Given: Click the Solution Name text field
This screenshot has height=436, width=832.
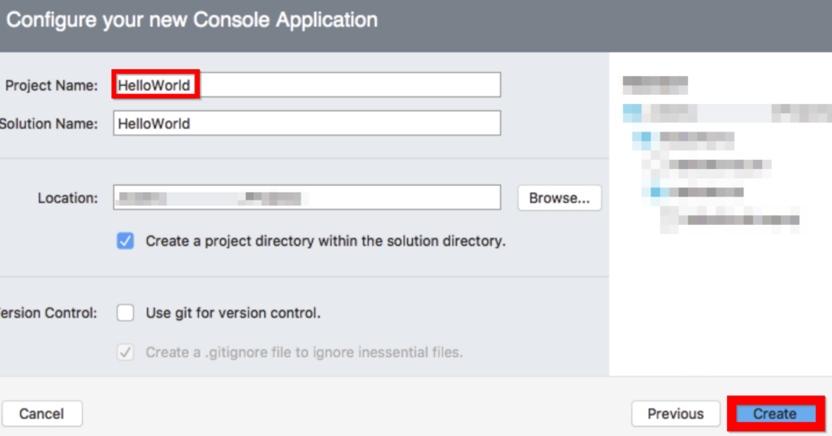Looking at the screenshot, I should [307, 123].
